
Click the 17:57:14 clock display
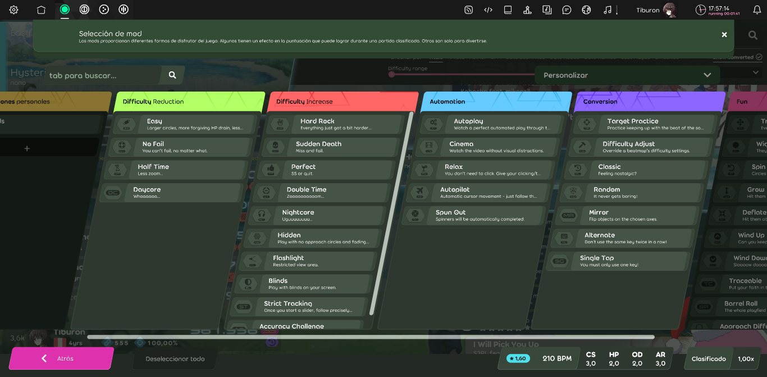[718, 10]
